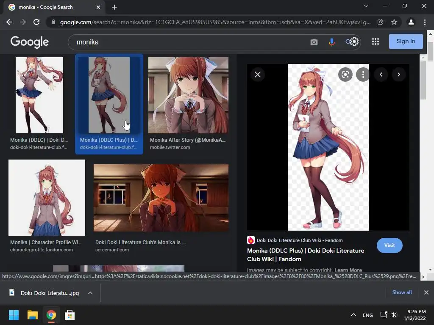This screenshot has height=325, width=434.
Task: Close the image preview panel
Action: point(258,74)
